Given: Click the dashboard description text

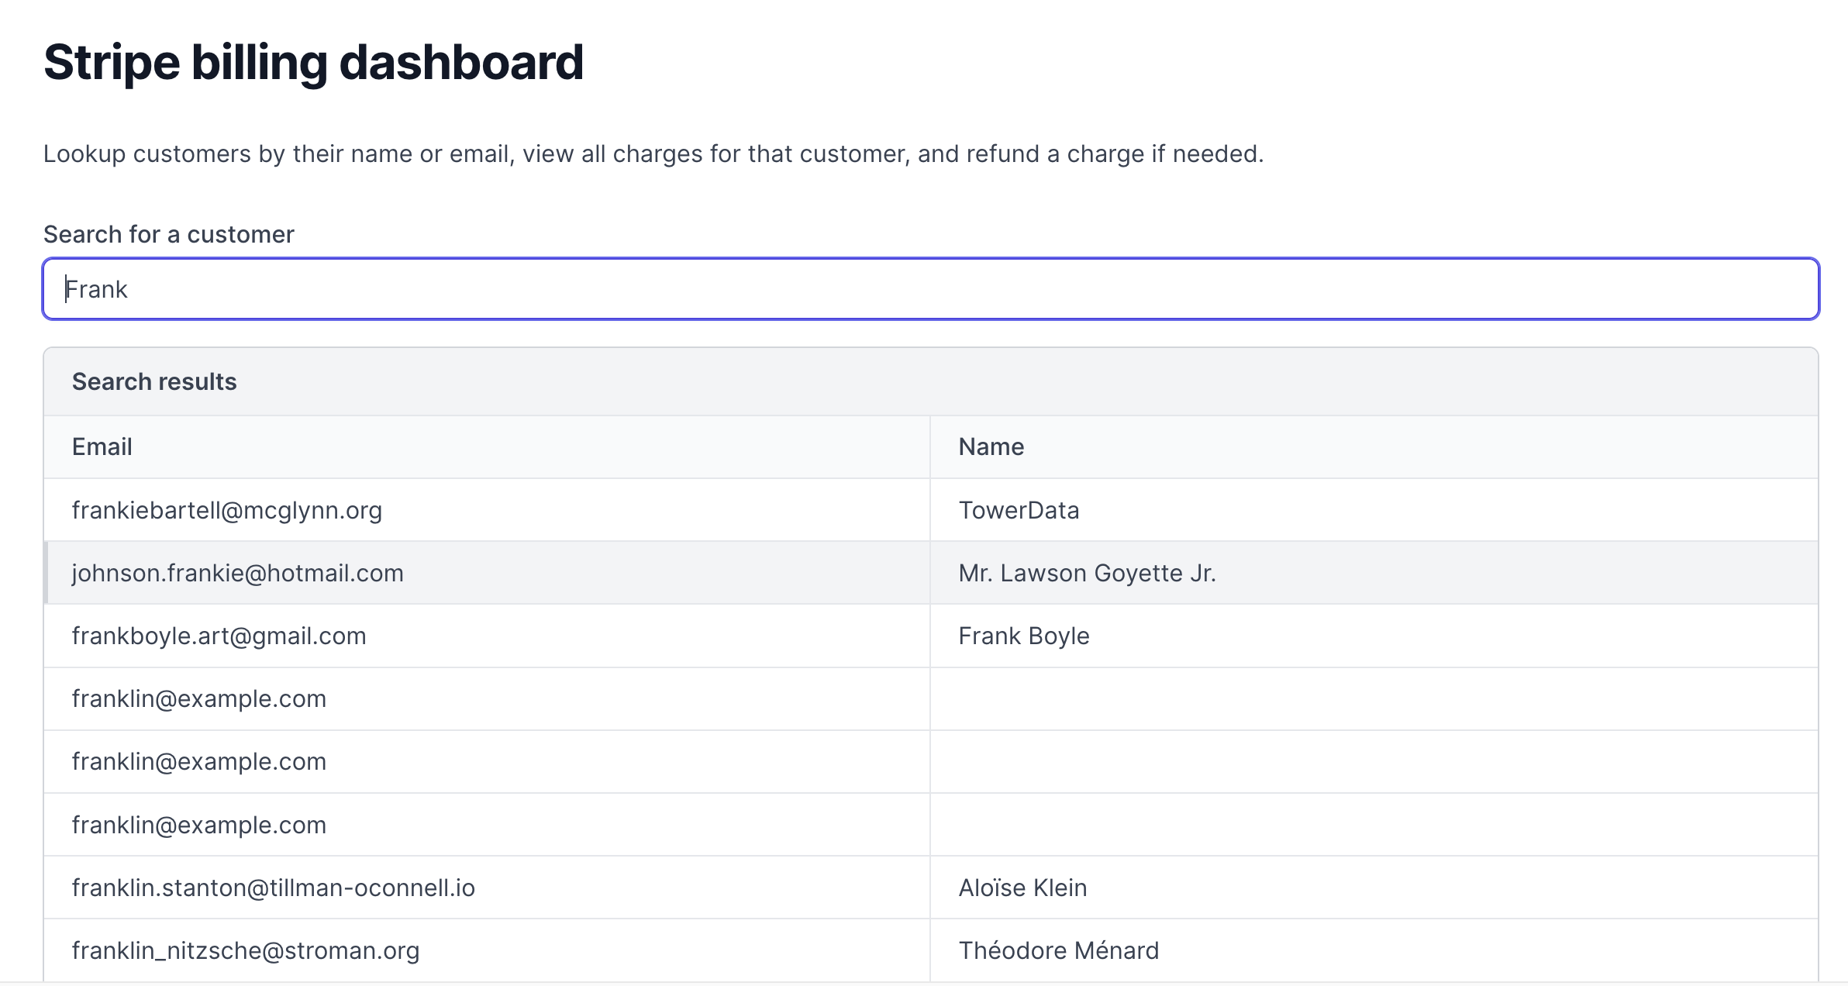Looking at the screenshot, I should coord(653,153).
